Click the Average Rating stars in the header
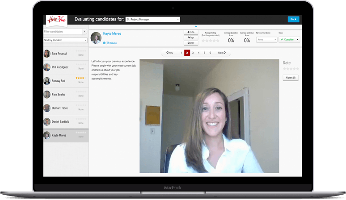 [x=211, y=40]
